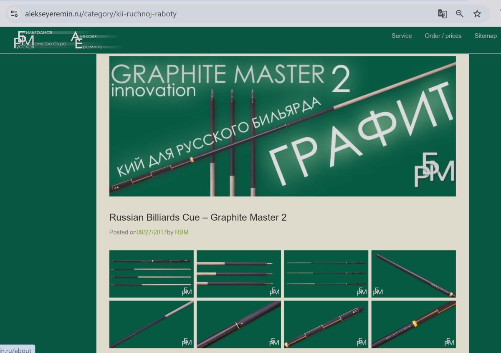
Task: Open the Russian Billiards Cue – Graphite Master 2 title
Action: 198,217
